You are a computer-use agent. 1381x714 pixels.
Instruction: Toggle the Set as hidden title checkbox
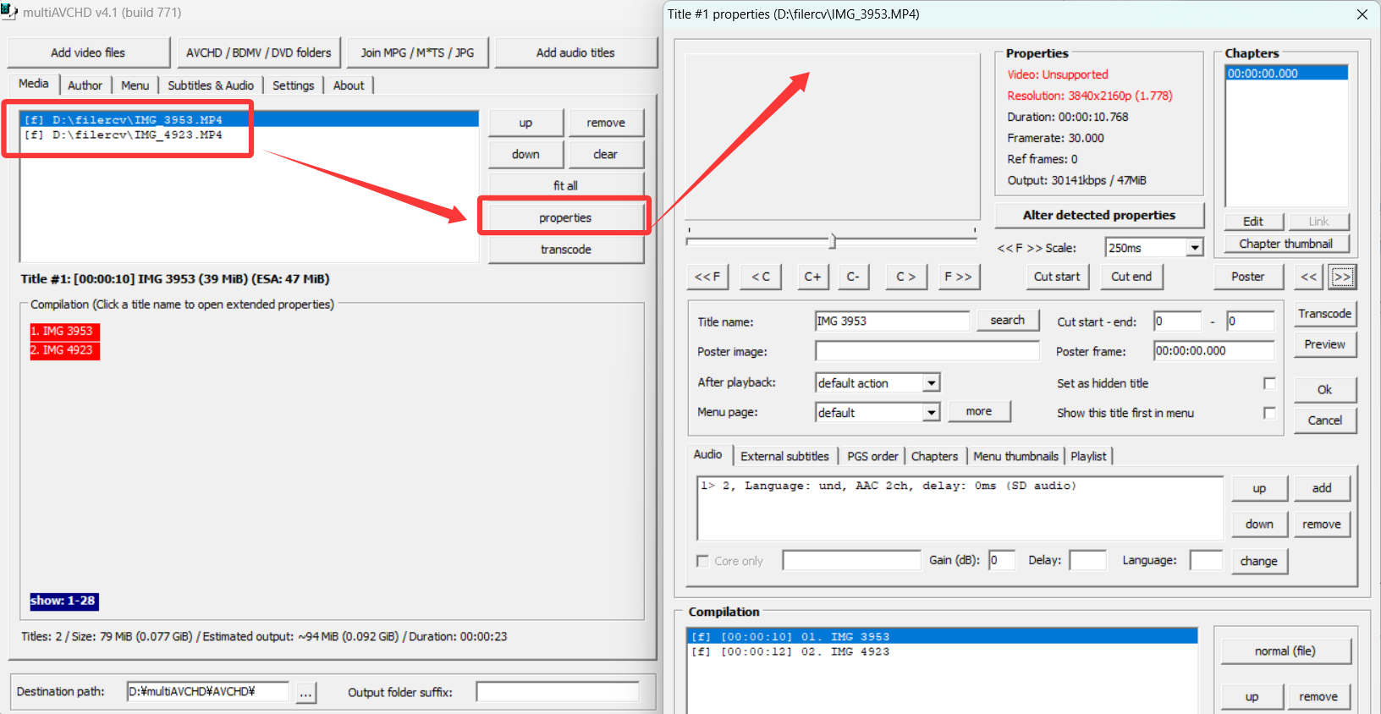click(1269, 383)
